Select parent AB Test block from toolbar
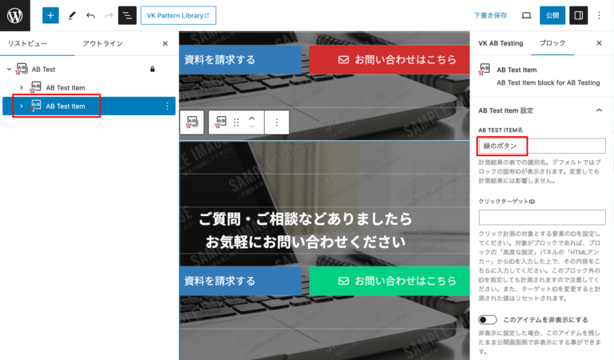This screenshot has height=360, width=614. click(x=192, y=122)
